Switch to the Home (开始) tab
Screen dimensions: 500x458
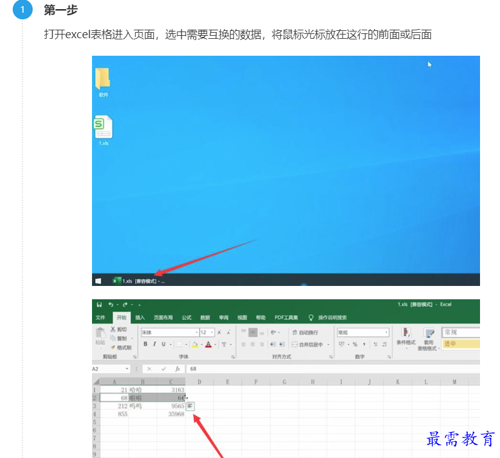[x=122, y=317]
